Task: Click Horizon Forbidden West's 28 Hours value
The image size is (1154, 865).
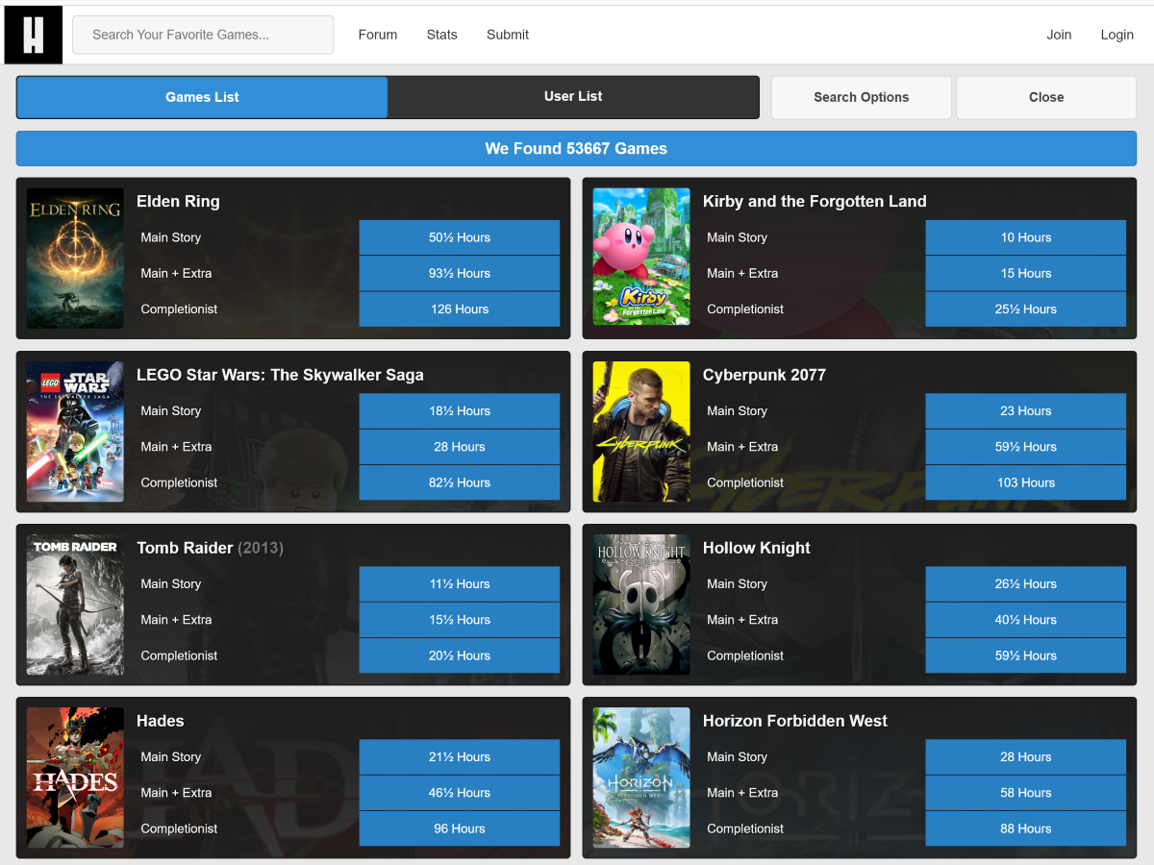Action: click(1026, 756)
